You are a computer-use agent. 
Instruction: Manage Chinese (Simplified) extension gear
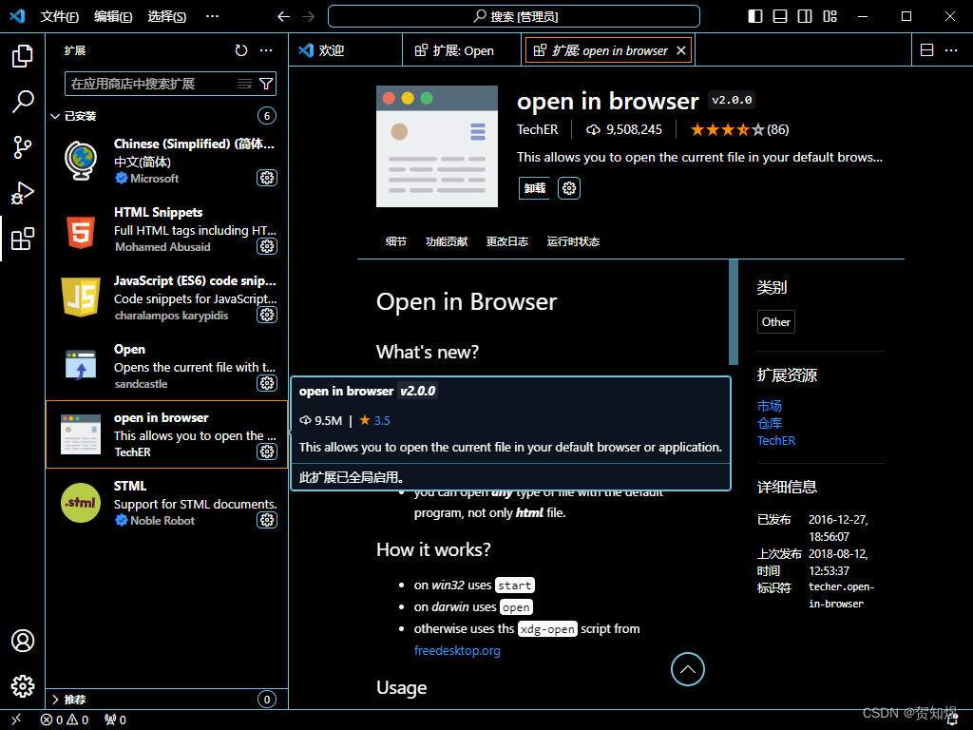click(x=267, y=178)
